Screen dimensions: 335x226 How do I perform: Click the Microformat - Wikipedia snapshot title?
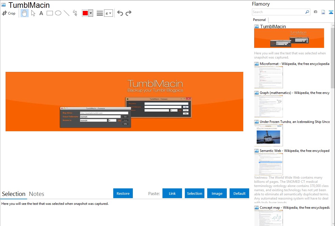coord(294,64)
